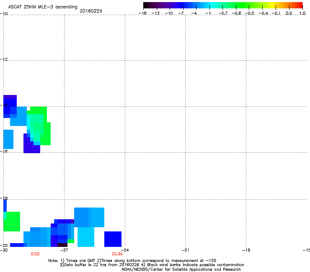This screenshot has width=310, height=272.
Task: Click the yellow section of the color scale
Action: [x=273, y=5]
